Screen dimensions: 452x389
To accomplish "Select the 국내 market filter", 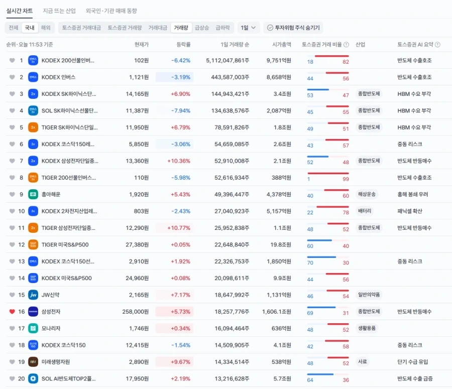I will pos(30,28).
